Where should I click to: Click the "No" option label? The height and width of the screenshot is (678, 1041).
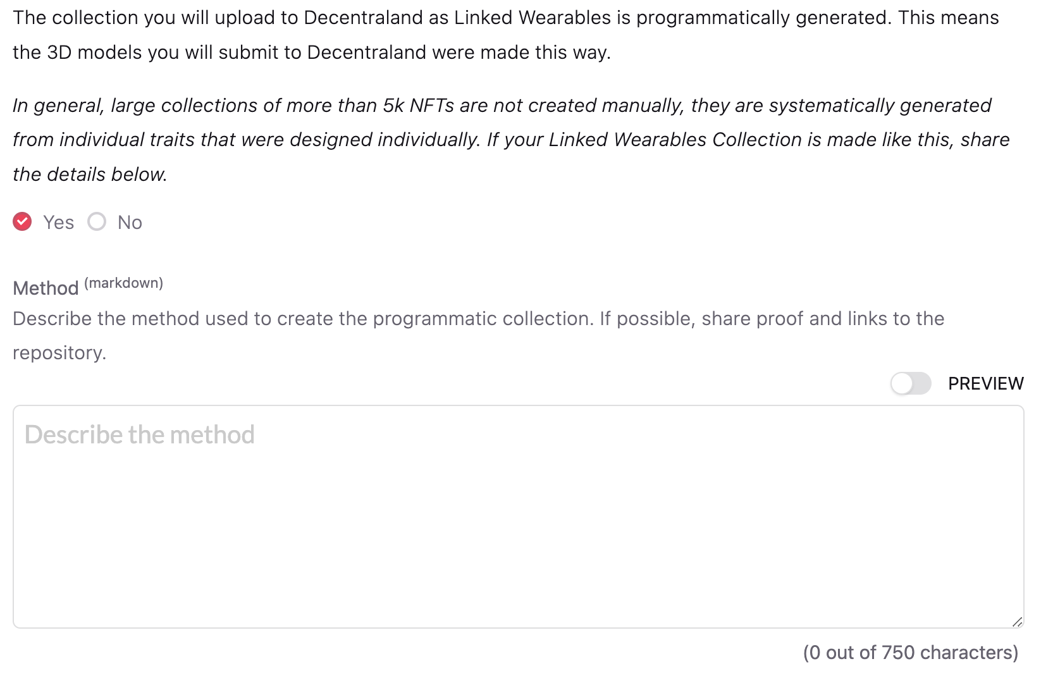coord(130,223)
